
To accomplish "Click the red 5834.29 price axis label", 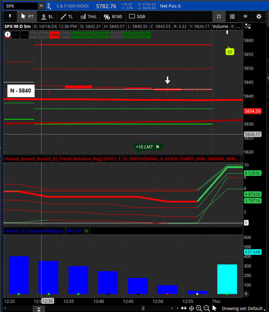I will pos(252,111).
